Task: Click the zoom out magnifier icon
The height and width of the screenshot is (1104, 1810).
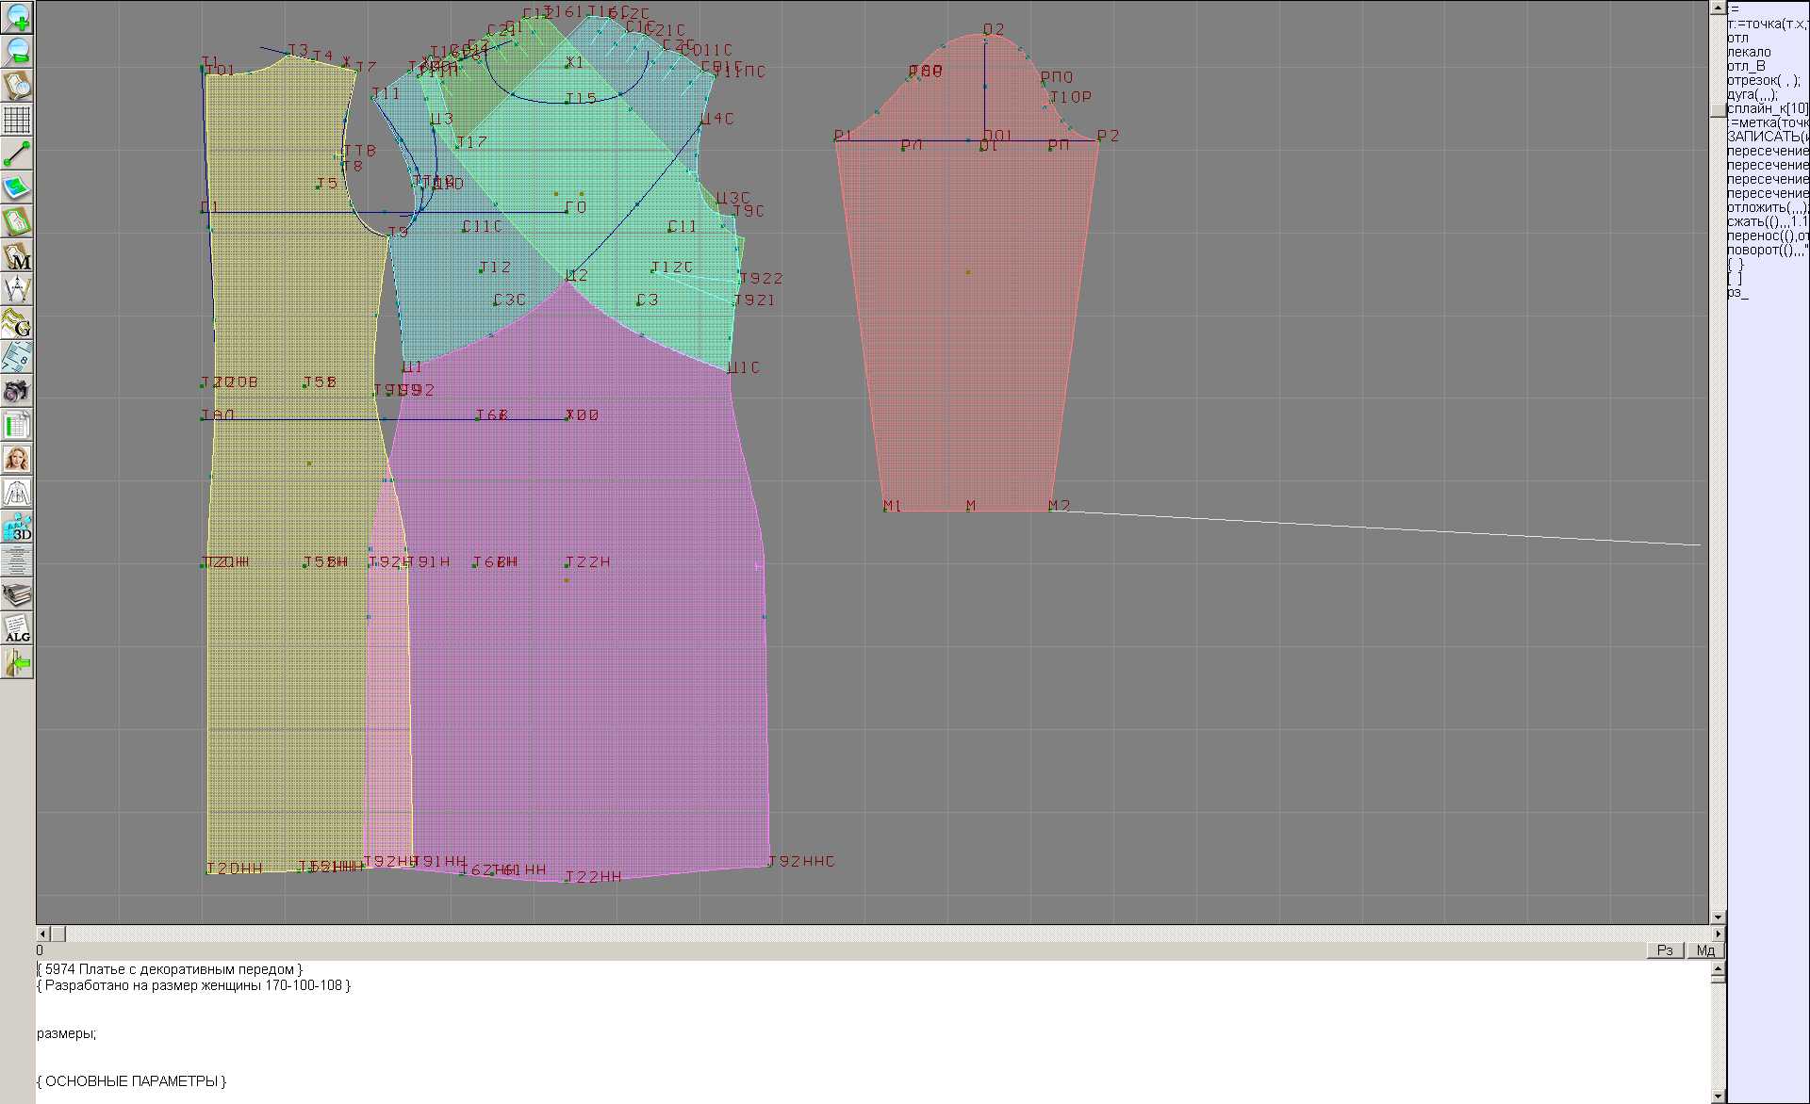Action: click(17, 51)
